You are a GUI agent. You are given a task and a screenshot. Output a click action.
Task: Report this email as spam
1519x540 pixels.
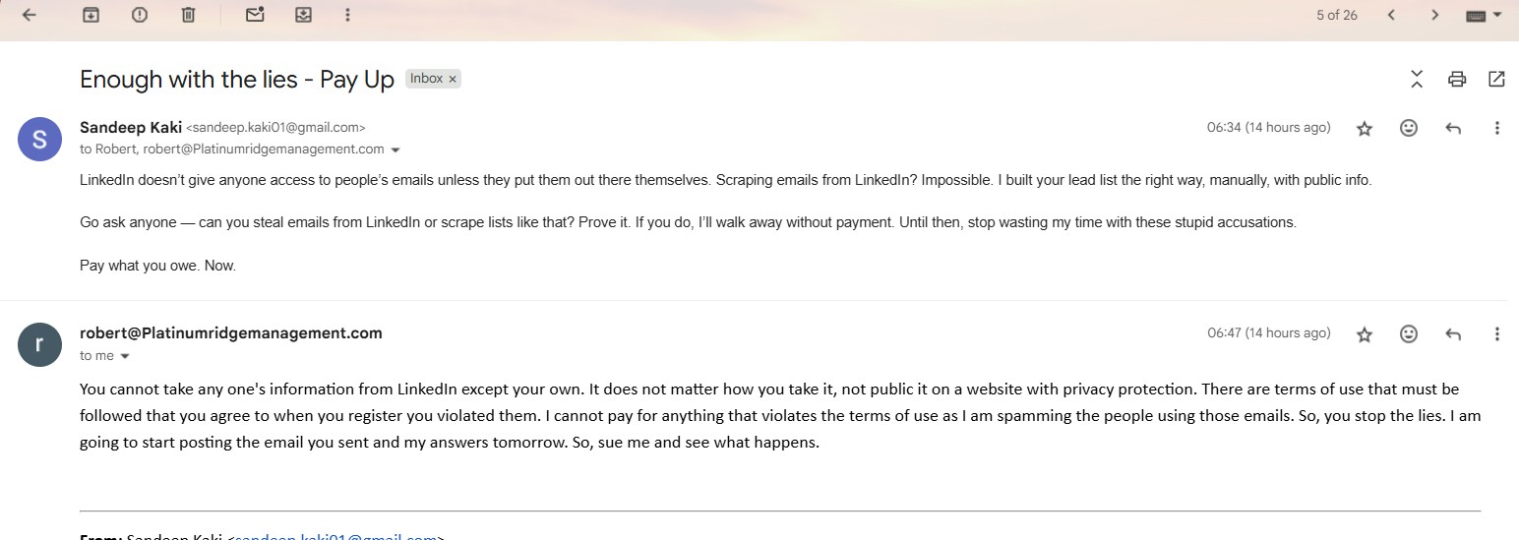[140, 15]
